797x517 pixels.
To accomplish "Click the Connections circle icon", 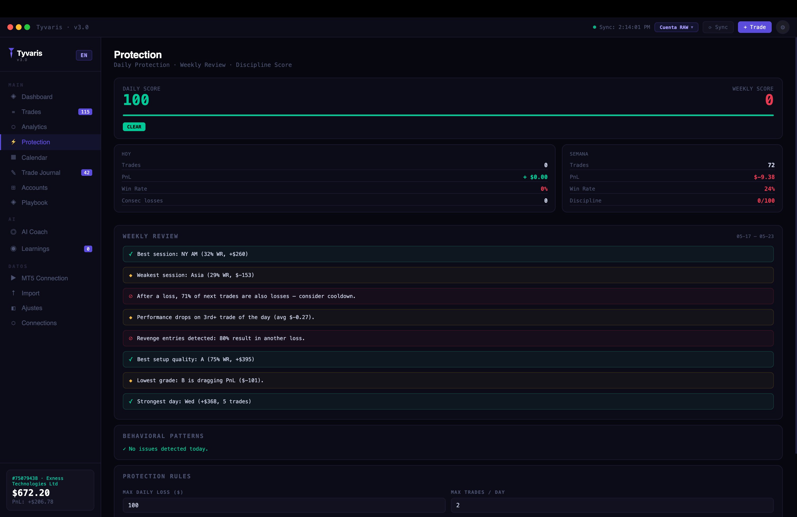I will coord(13,323).
